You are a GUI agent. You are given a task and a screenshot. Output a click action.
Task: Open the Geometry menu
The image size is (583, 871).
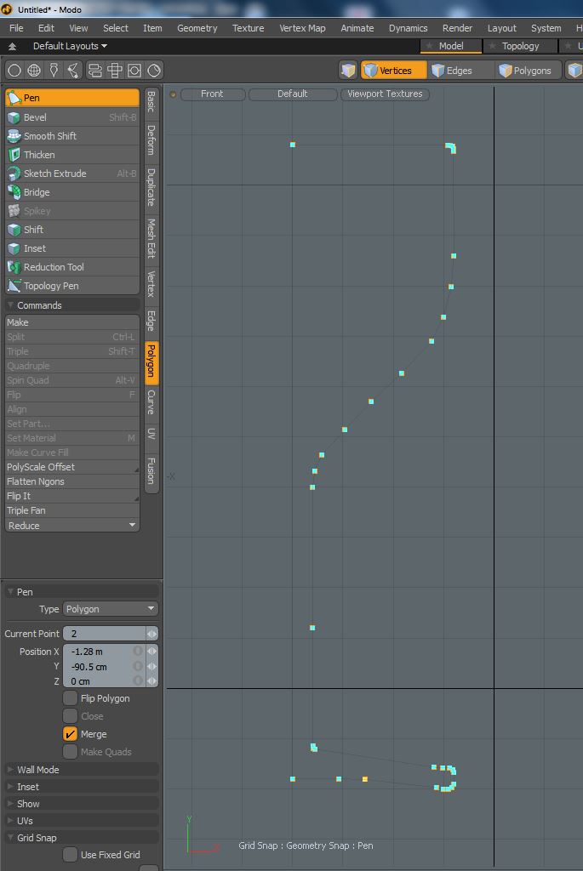197,28
